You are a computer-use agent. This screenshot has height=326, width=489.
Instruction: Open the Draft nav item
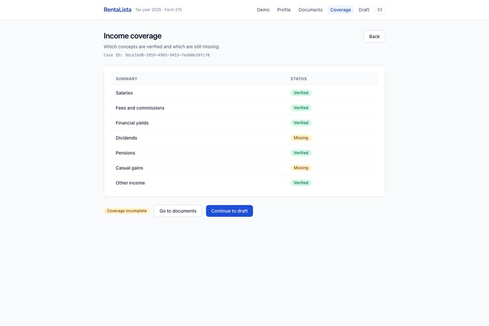(364, 10)
